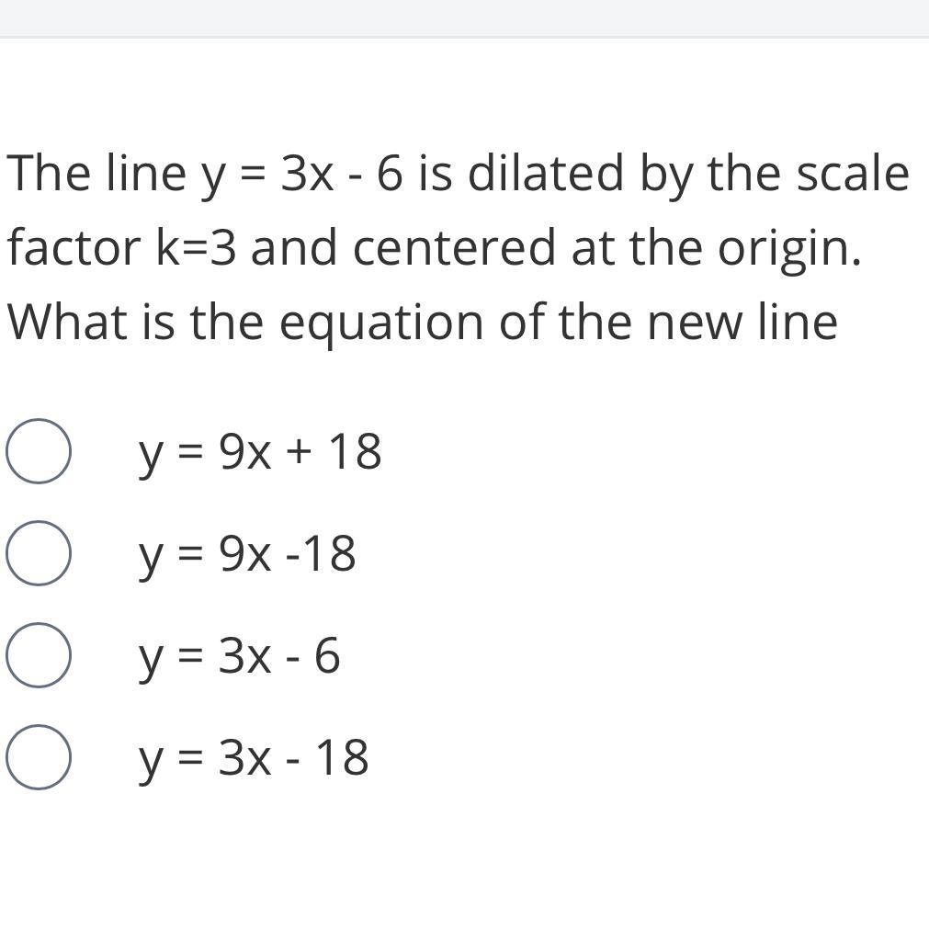This screenshot has height=930, width=929.
Task: Click the equation 'y = 3x - 6' in the question
Action: [x=300, y=174]
